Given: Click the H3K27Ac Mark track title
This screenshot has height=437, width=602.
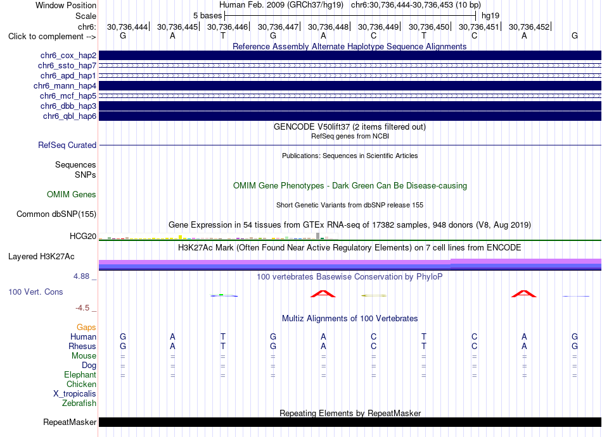Looking at the screenshot, I should pyautogui.click(x=350, y=247).
